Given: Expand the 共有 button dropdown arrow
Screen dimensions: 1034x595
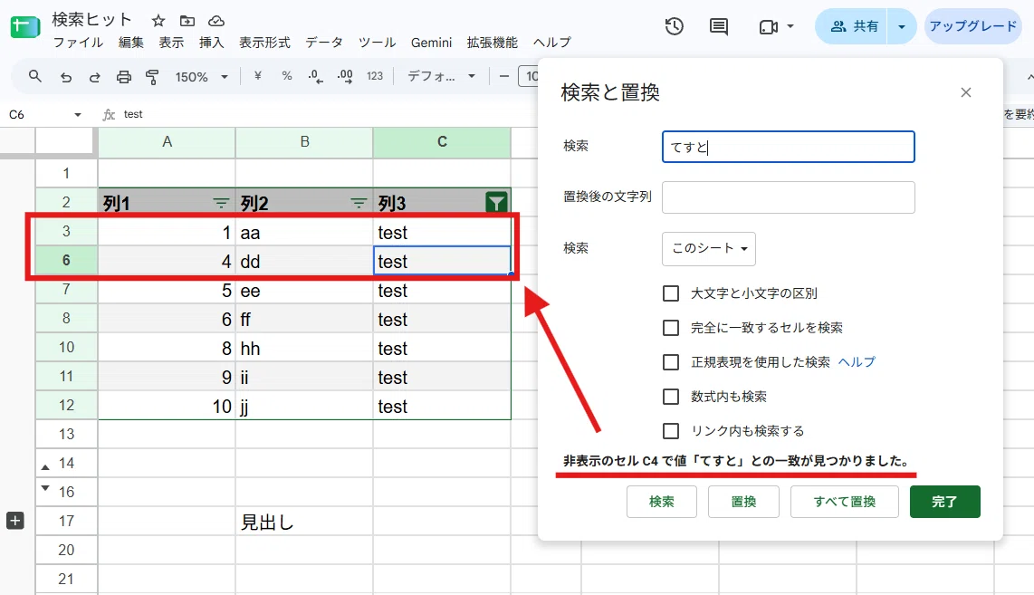Looking at the screenshot, I should point(902,26).
